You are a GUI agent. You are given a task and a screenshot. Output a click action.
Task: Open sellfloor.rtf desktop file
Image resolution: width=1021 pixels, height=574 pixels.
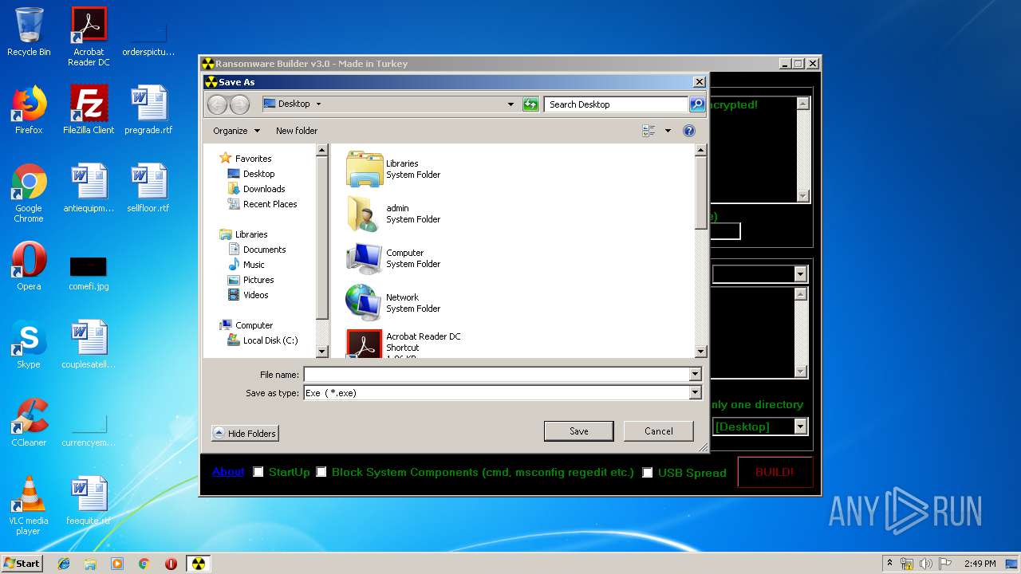(148, 188)
